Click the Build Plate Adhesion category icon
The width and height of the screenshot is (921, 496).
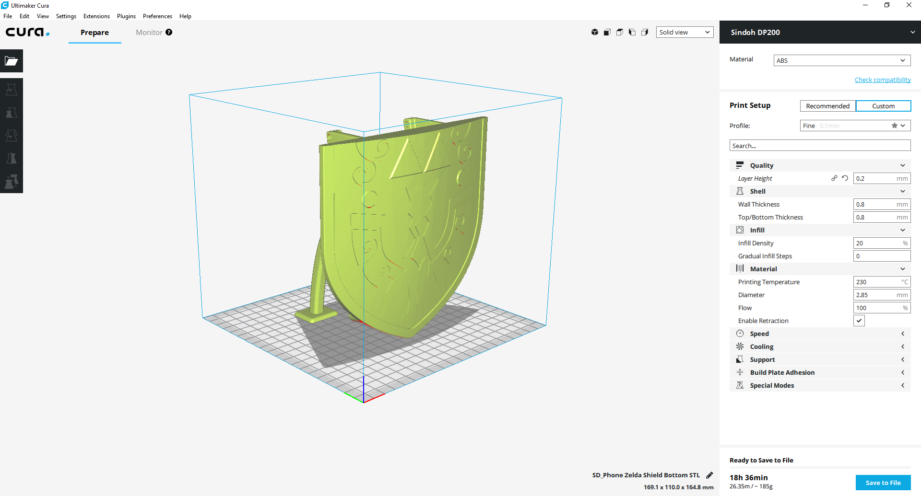(740, 372)
